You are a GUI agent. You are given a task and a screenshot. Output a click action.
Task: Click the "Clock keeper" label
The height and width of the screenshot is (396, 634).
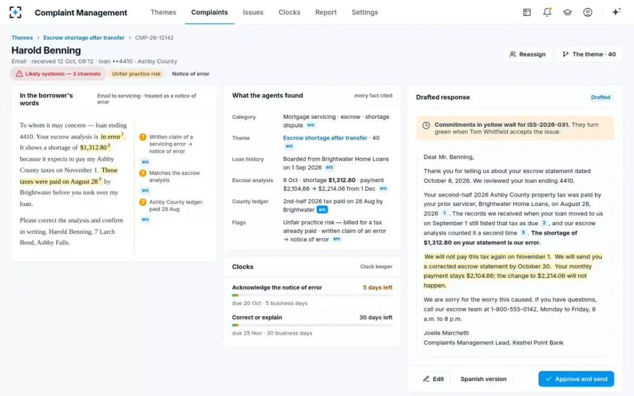pyautogui.click(x=376, y=267)
